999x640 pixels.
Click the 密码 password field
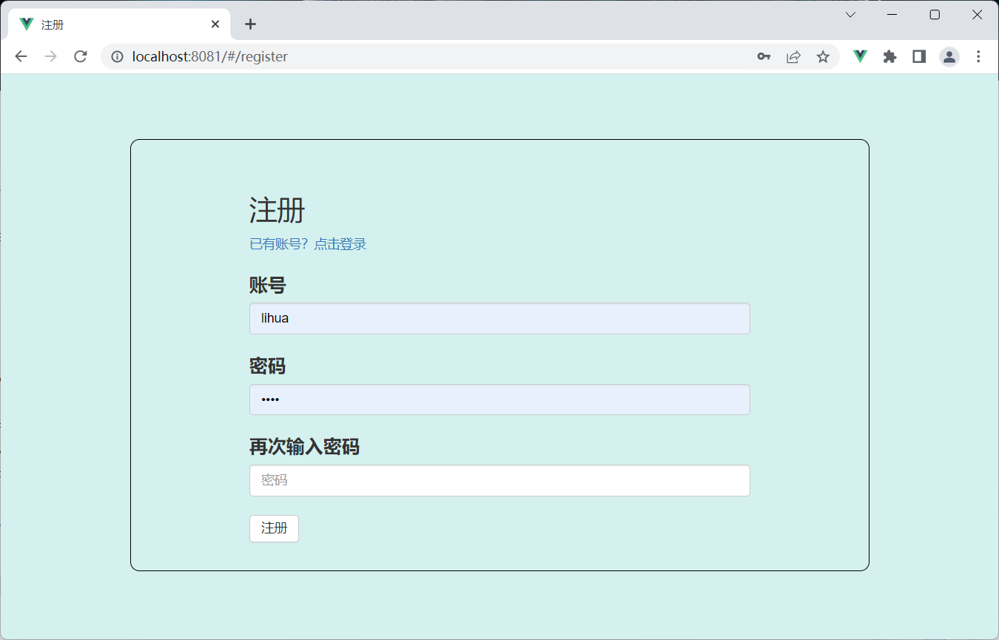click(499, 400)
